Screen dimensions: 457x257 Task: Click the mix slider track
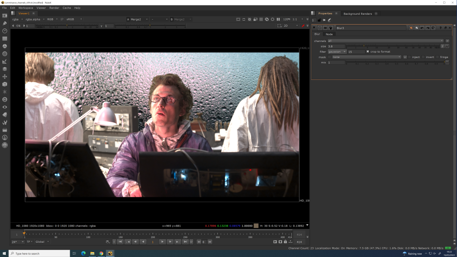point(395,62)
